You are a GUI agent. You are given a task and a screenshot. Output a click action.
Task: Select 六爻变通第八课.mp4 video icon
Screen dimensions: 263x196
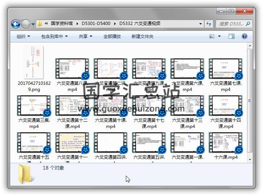(x=72, y=69)
